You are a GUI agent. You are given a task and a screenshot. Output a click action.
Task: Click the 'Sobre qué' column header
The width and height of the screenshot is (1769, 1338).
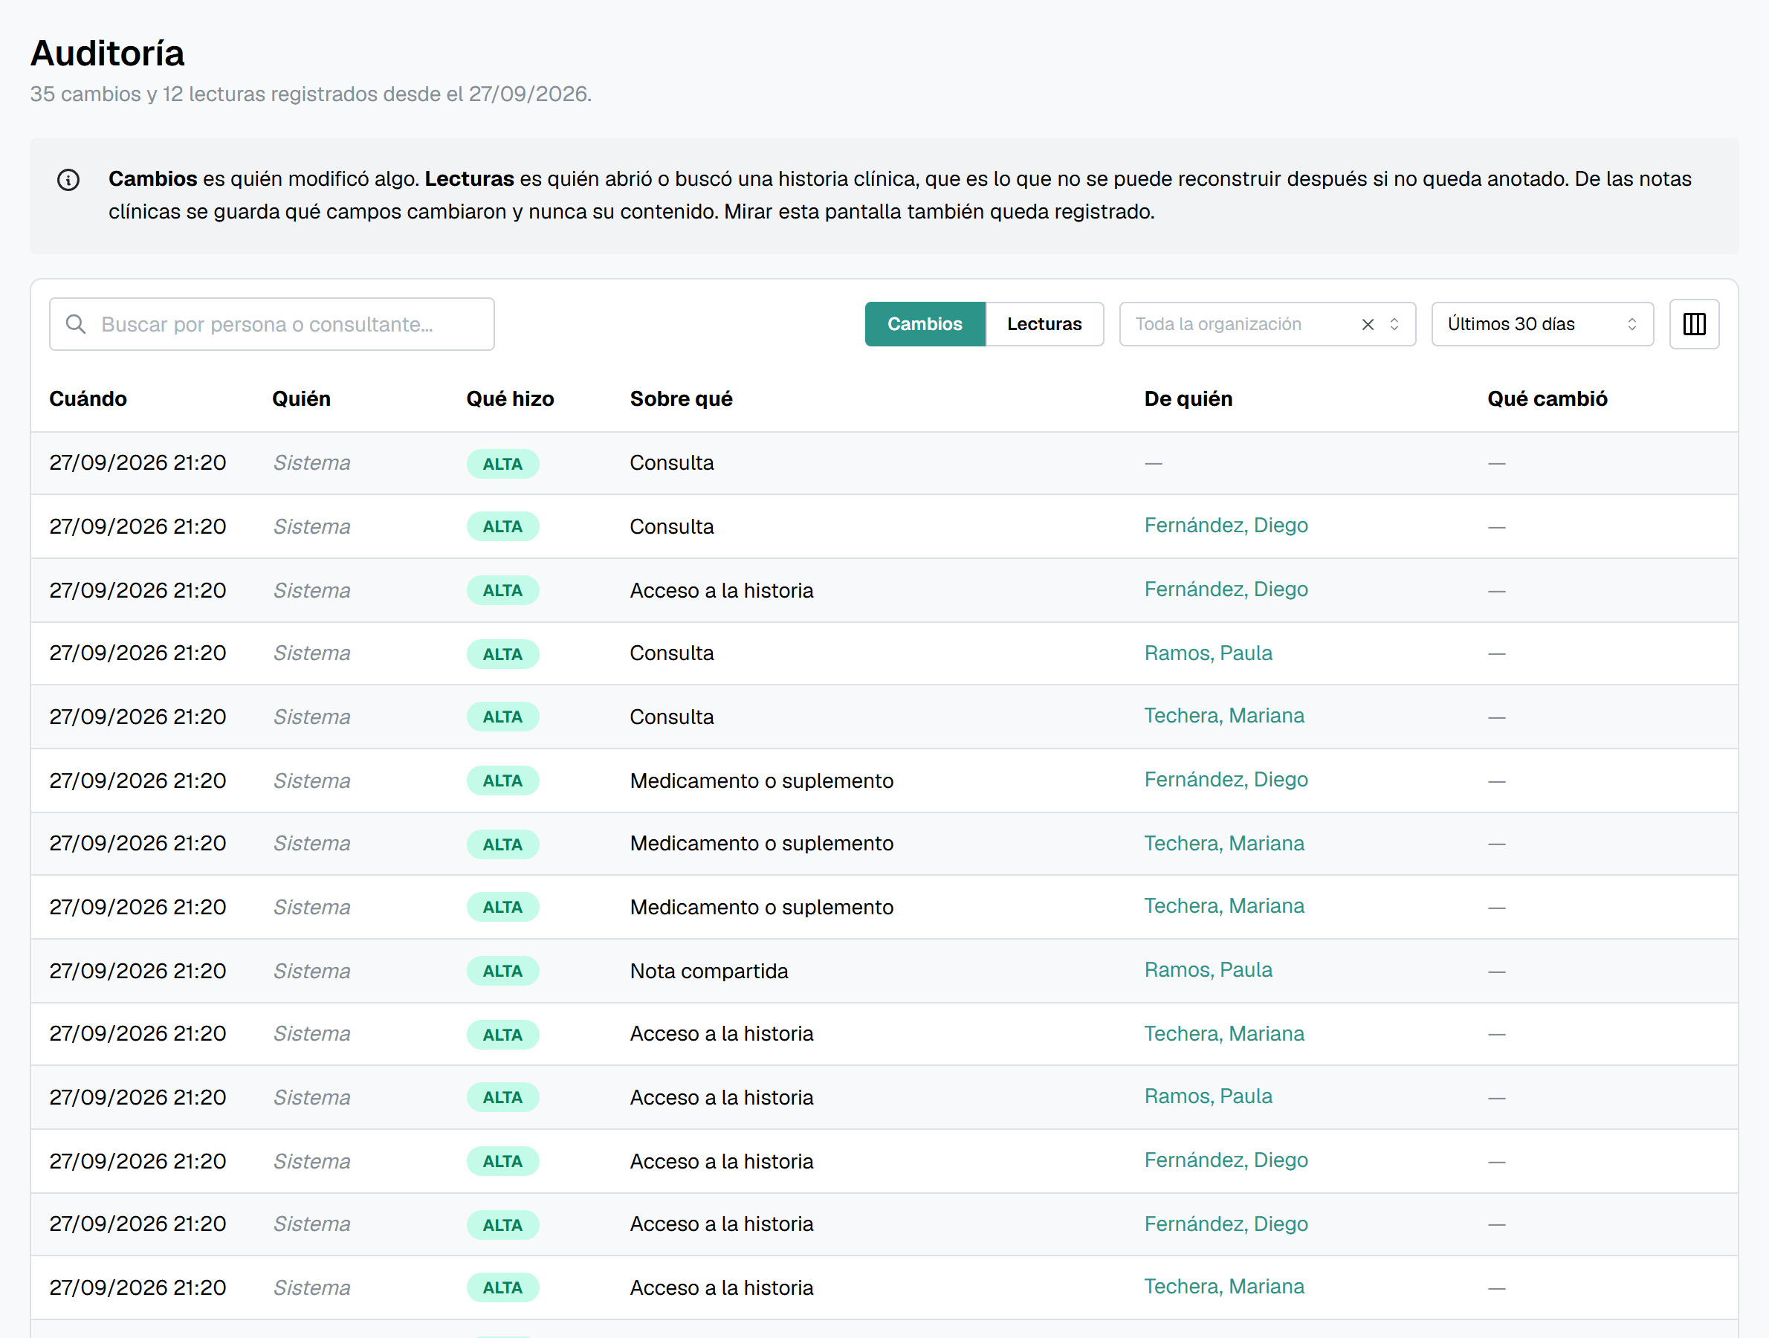pos(682,398)
